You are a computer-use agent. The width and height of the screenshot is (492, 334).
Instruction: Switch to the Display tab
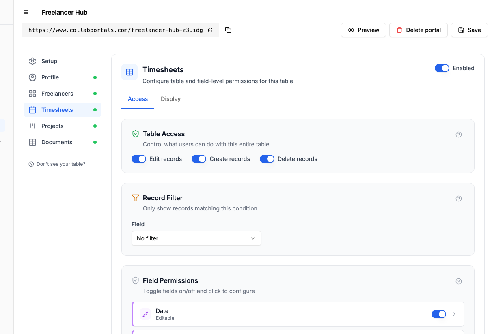click(170, 99)
